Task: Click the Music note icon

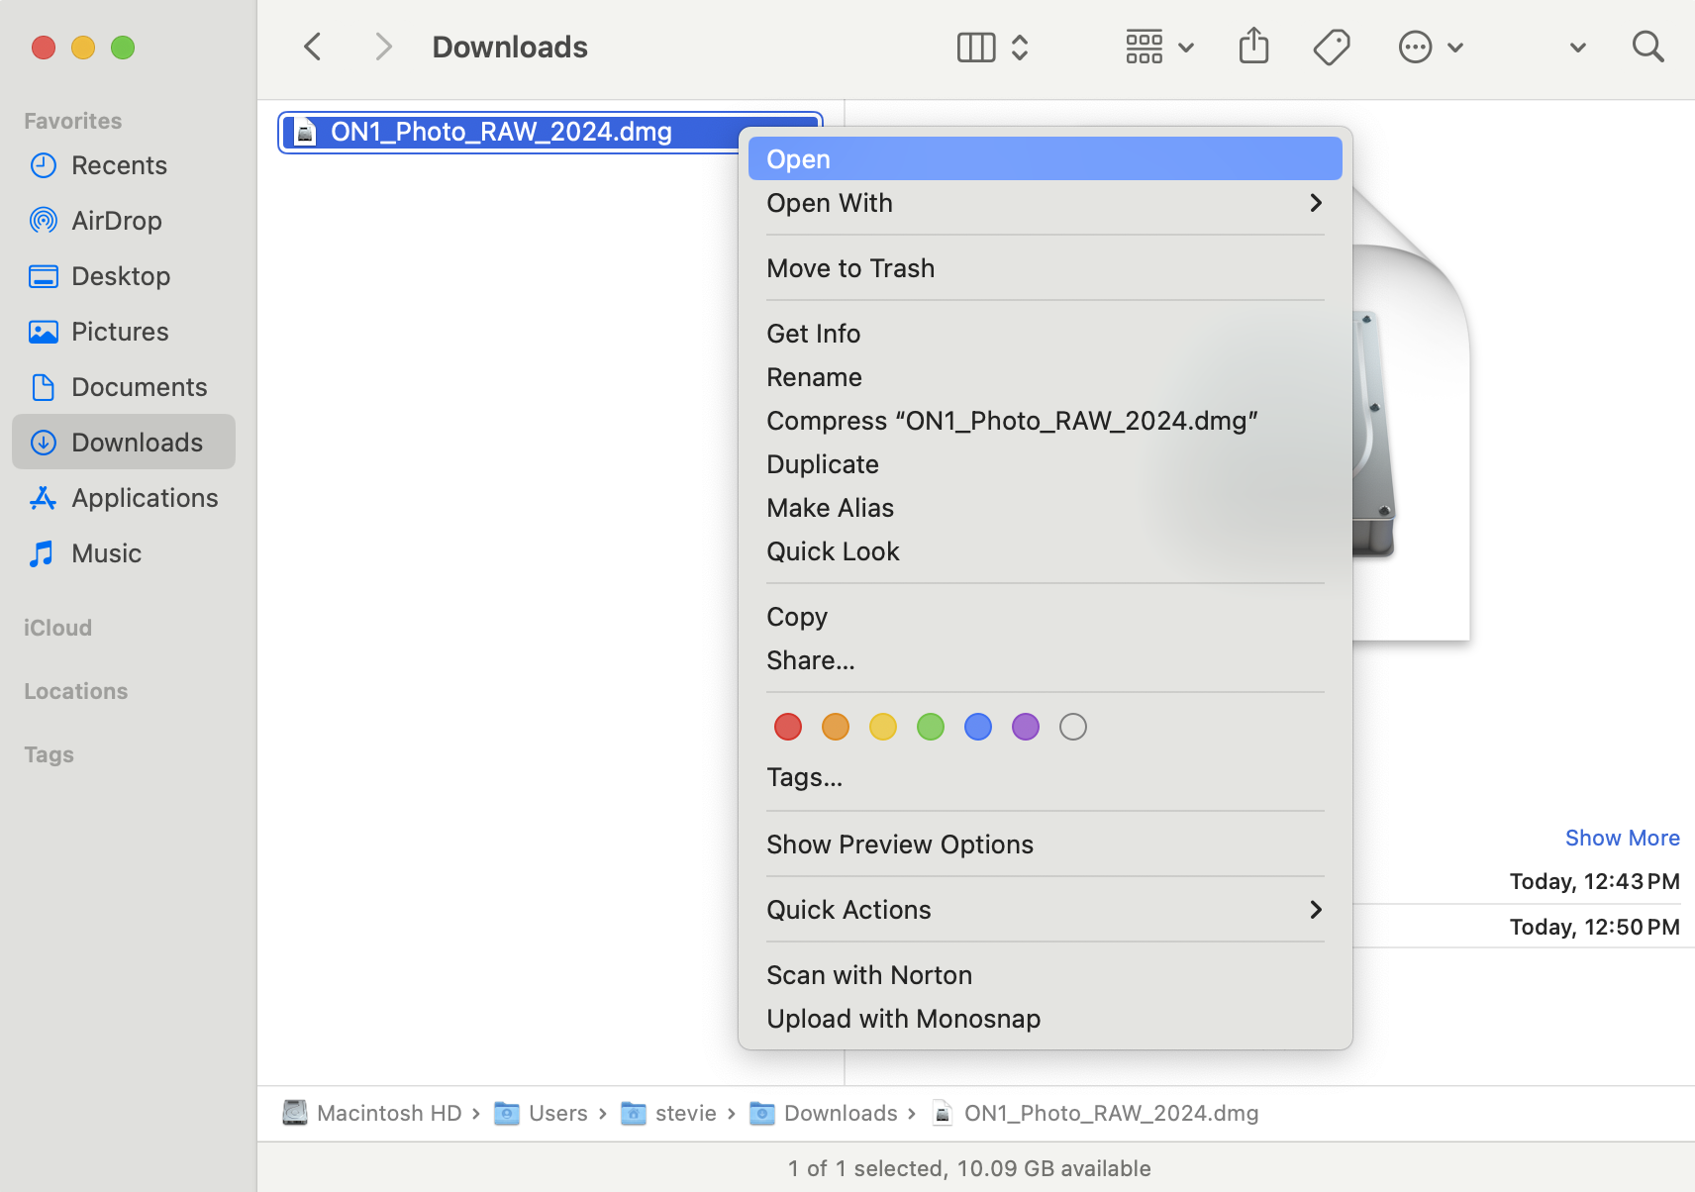Action: [42, 553]
